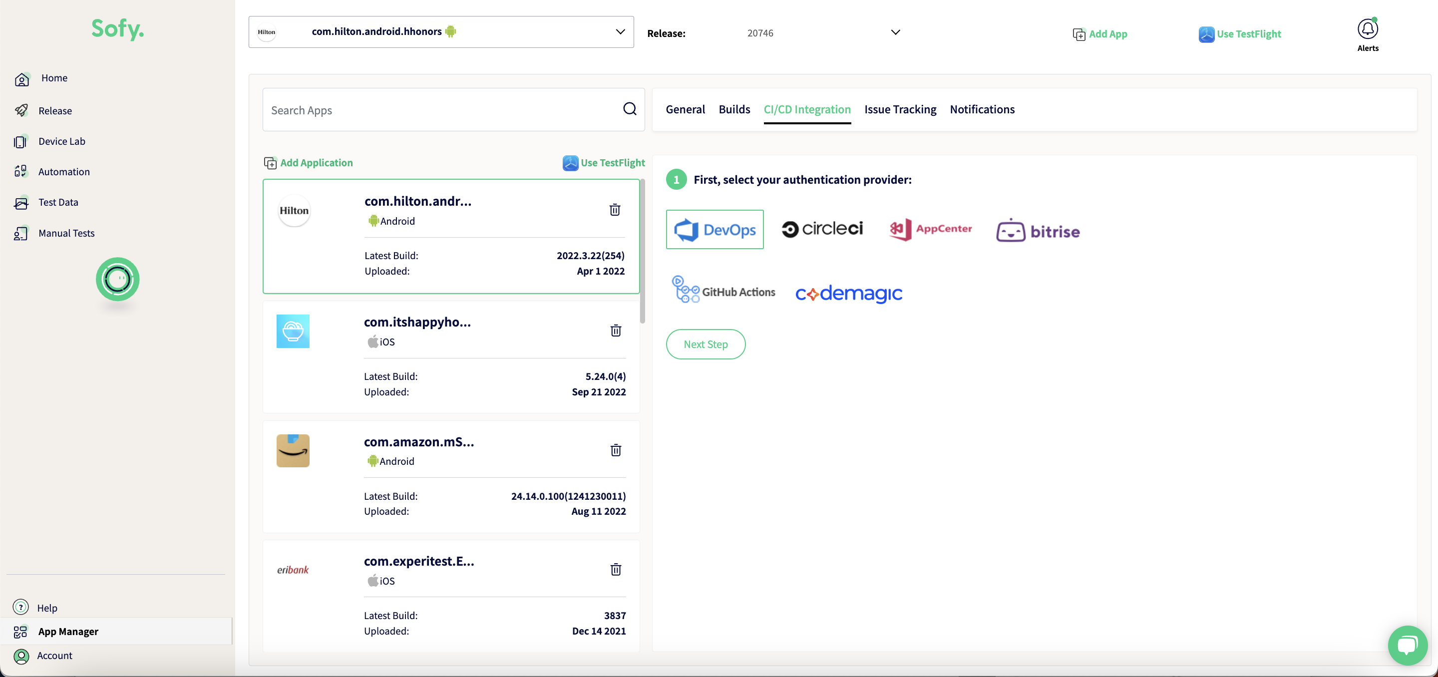The width and height of the screenshot is (1438, 677).
Task: Open Account settings in sidebar
Action: pyautogui.click(x=54, y=655)
